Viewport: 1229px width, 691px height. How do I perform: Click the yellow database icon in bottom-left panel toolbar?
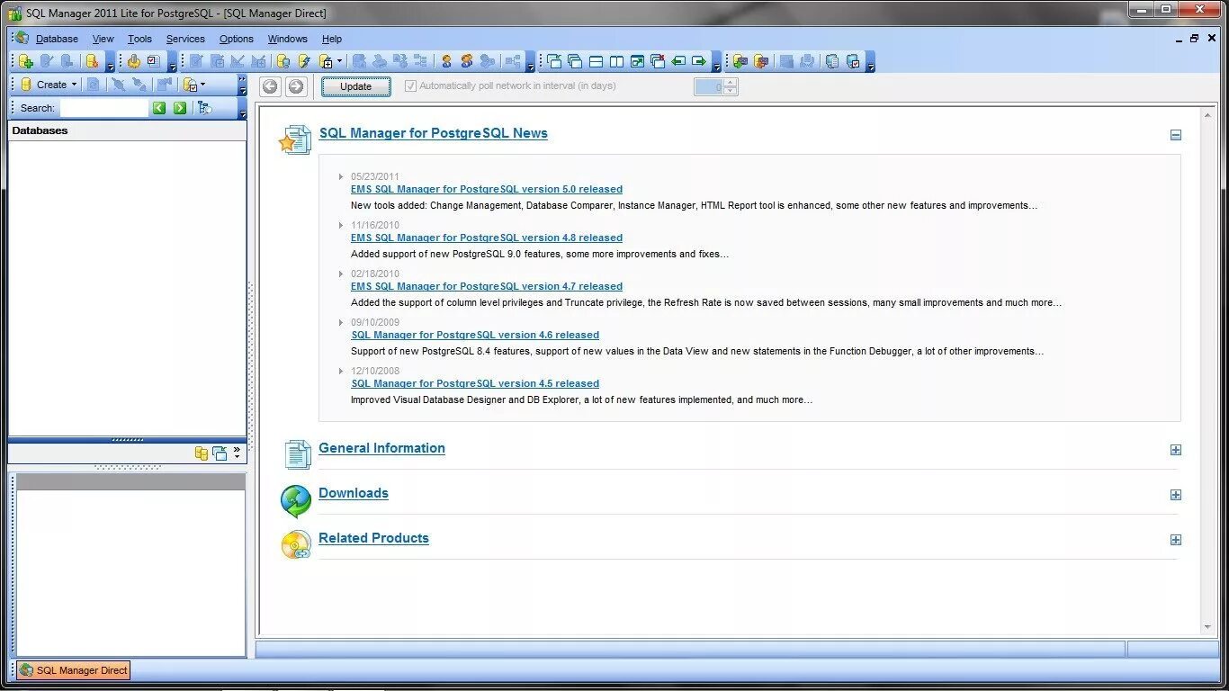(x=202, y=453)
